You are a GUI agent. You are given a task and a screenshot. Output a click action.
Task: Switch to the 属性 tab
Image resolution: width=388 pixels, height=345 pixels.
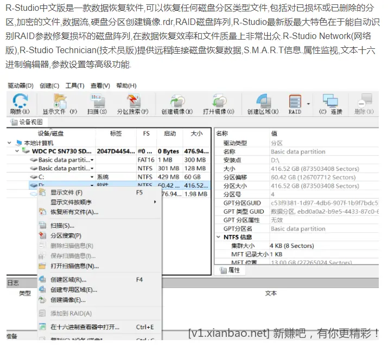pos(231,270)
